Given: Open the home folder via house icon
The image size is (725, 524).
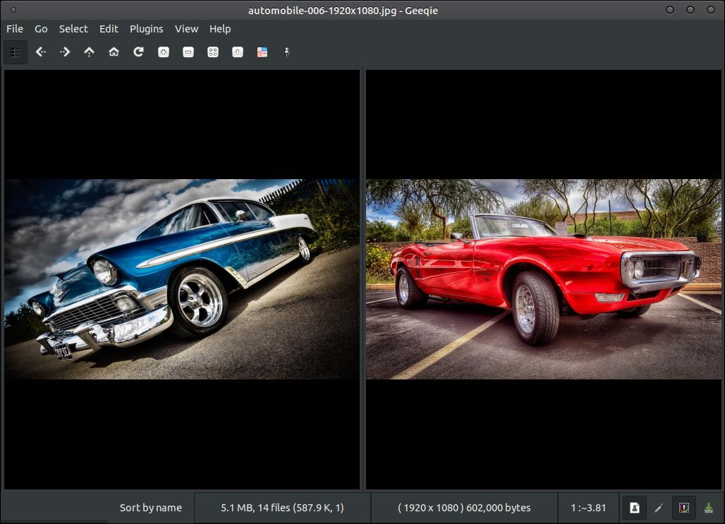Looking at the screenshot, I should (114, 52).
